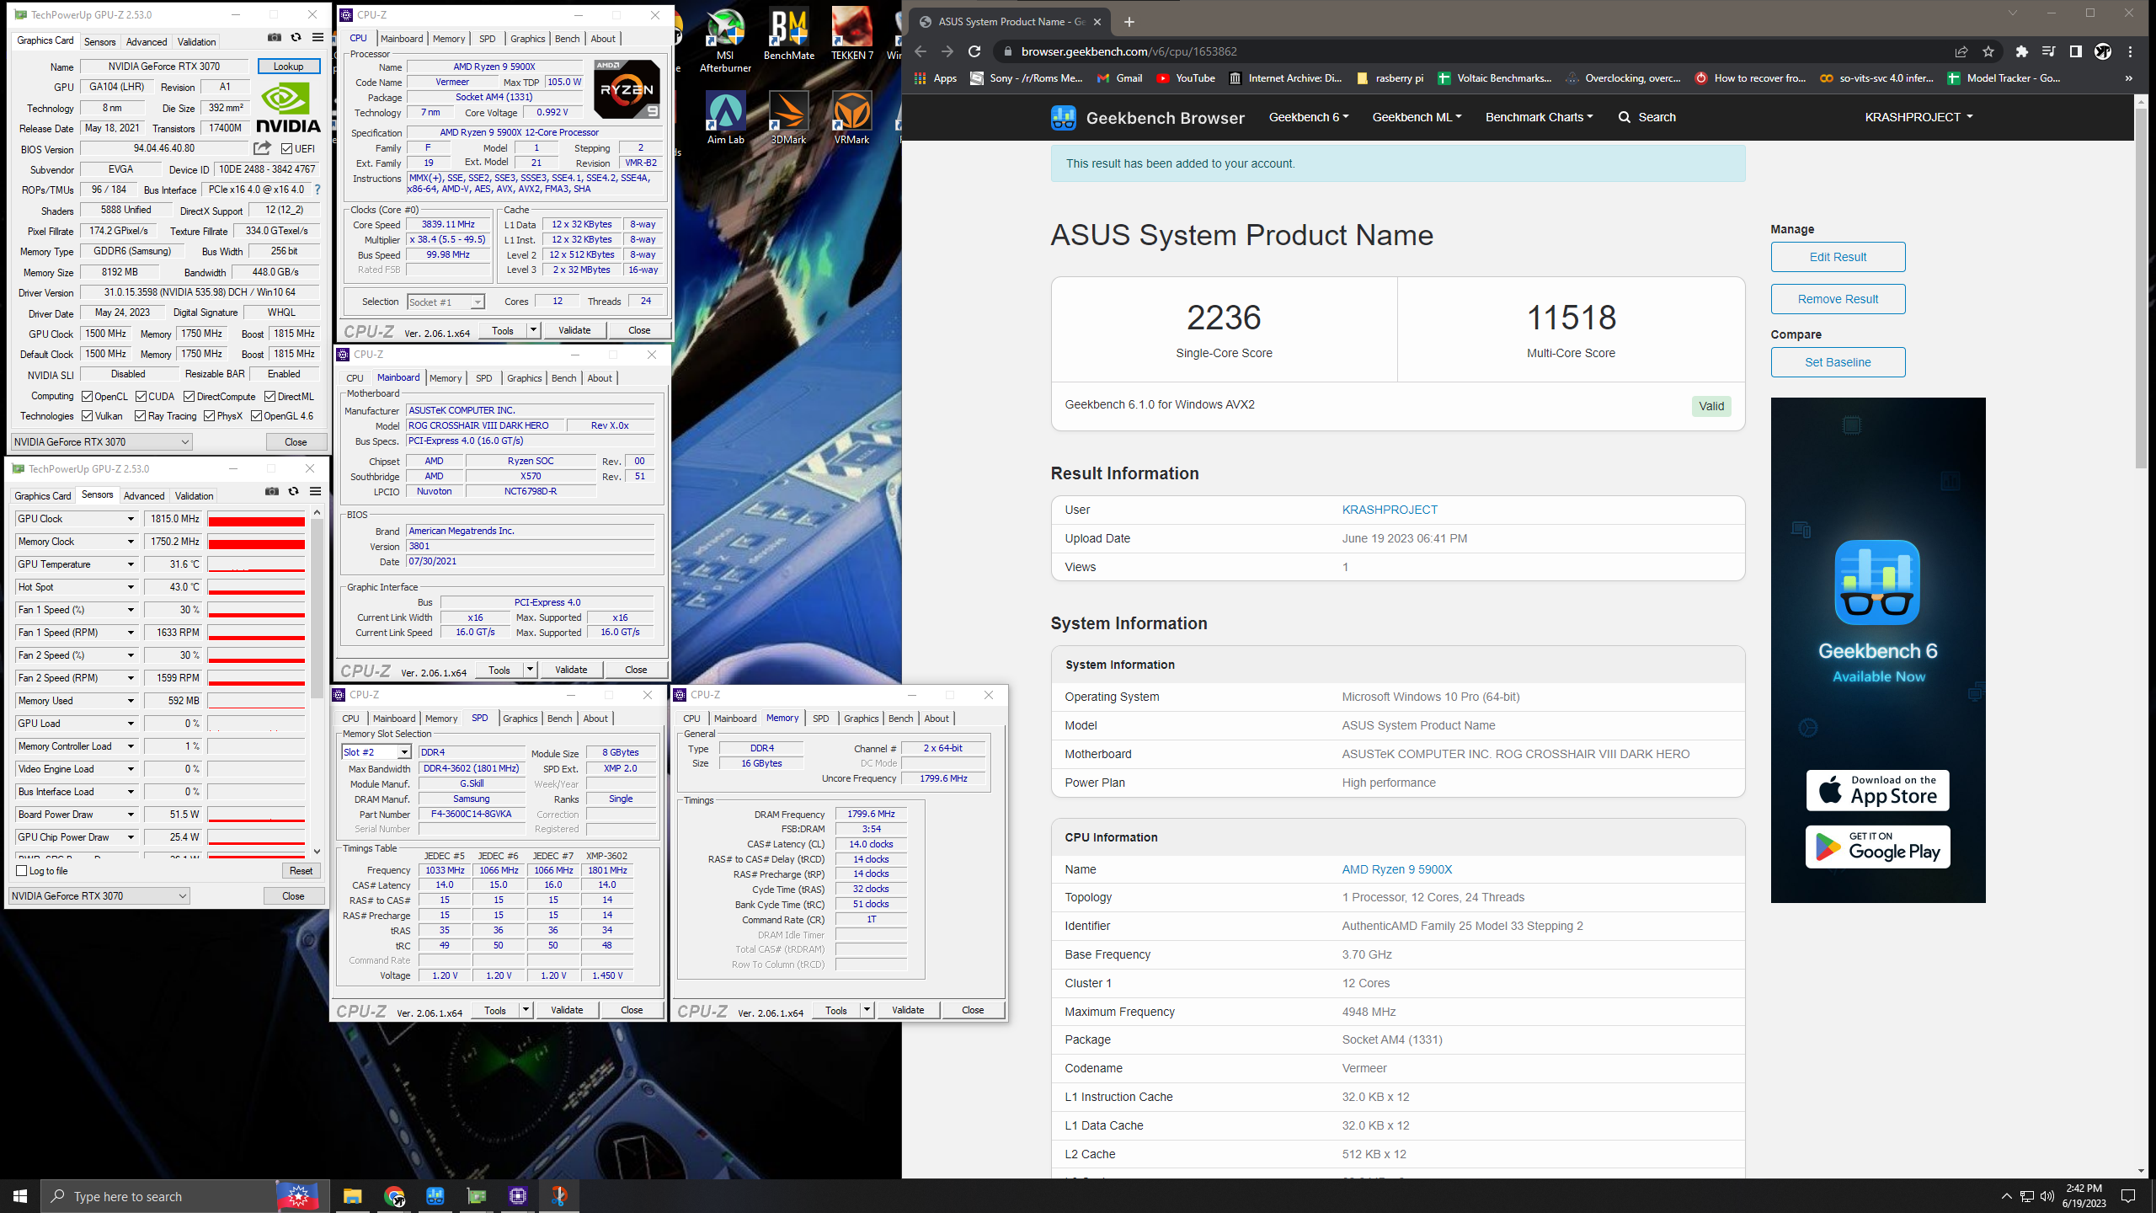Open the Graphics tab in CPU-Z Memory window
Image resolution: width=2156 pixels, height=1213 pixels.
point(861,719)
